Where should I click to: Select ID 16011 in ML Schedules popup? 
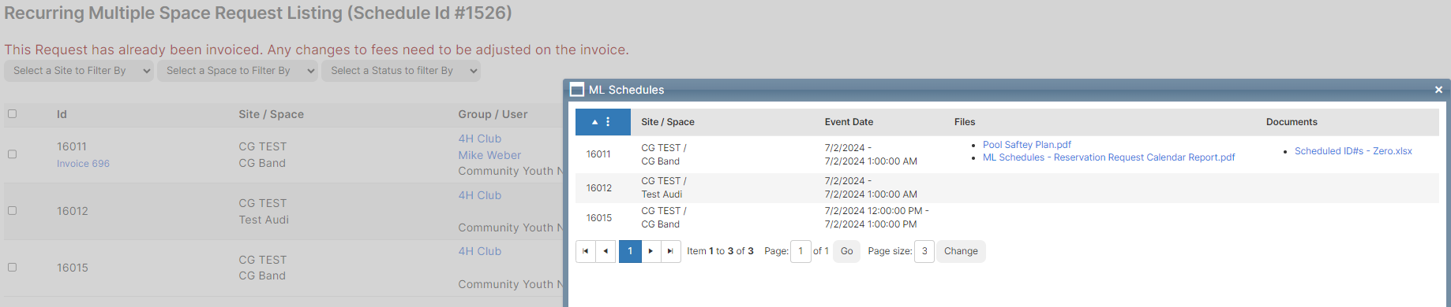(x=598, y=154)
